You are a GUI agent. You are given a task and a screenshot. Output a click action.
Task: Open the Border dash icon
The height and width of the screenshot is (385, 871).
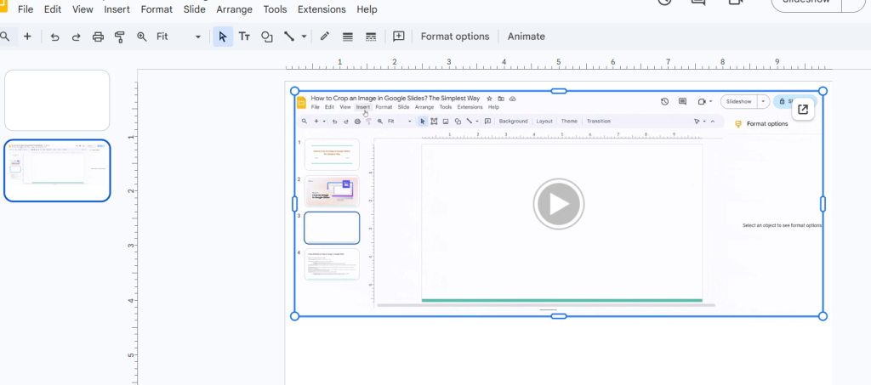371,37
